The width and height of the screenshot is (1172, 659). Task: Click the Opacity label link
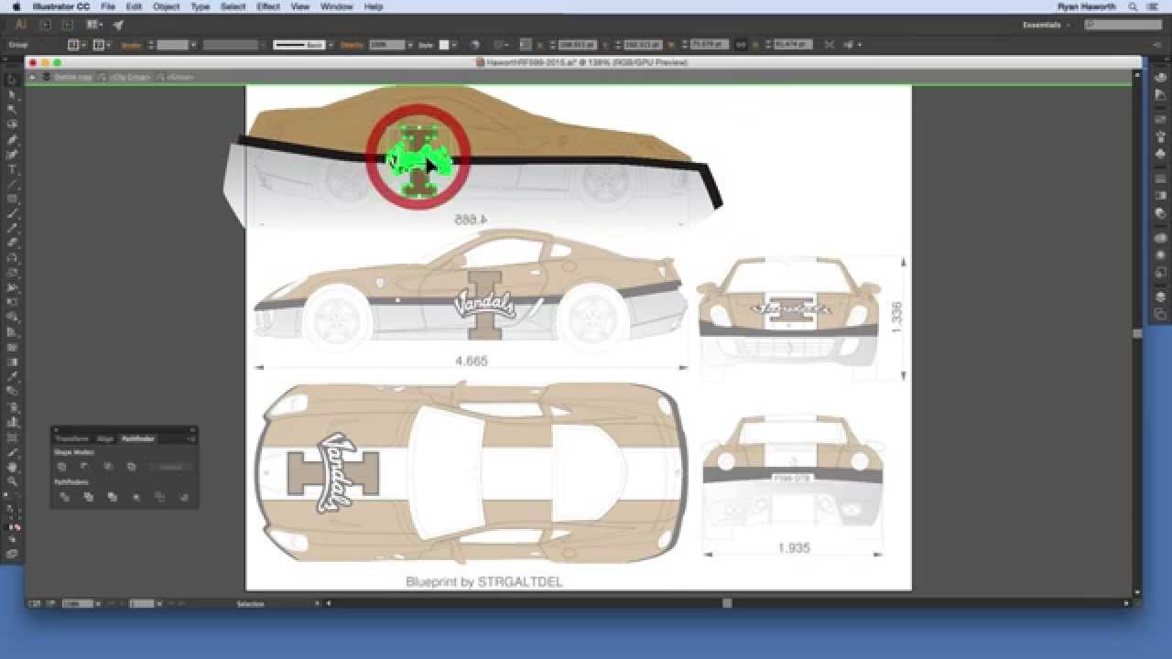click(353, 44)
